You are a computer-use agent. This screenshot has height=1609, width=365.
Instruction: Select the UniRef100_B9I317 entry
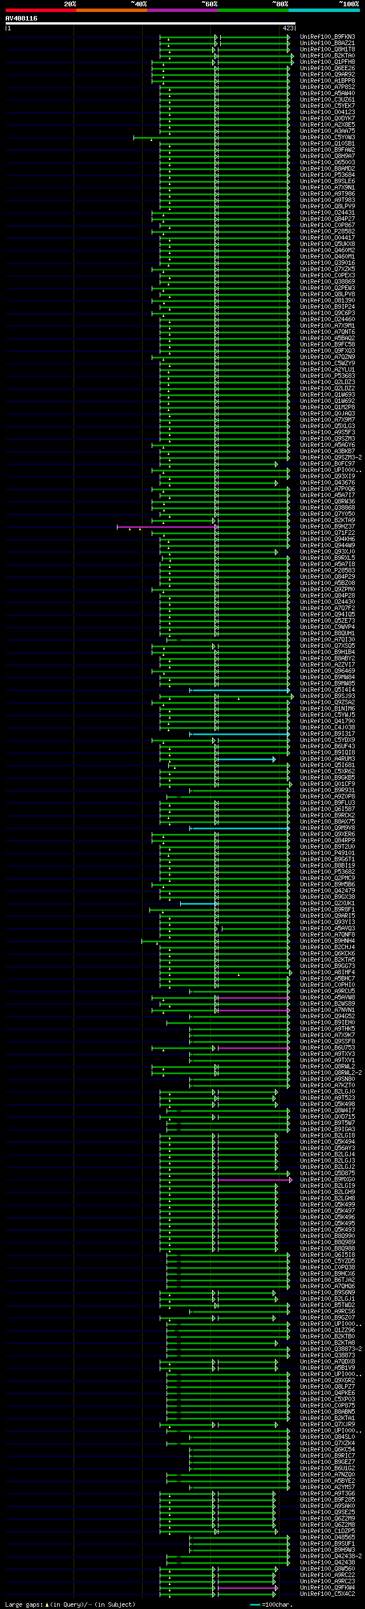(327, 733)
